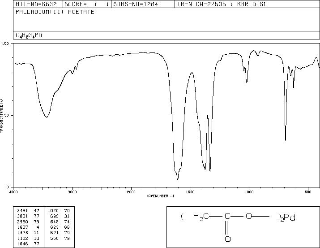
Task: Click the 1500 wavenumber axis tick label
Action: point(190,192)
